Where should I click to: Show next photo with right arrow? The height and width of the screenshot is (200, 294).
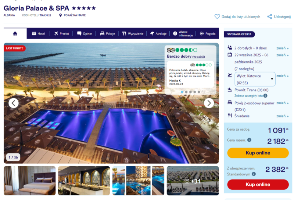[209, 103]
